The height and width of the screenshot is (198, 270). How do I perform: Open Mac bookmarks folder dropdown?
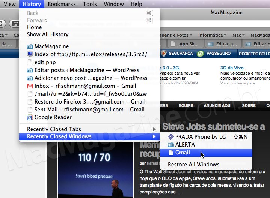[238, 35]
